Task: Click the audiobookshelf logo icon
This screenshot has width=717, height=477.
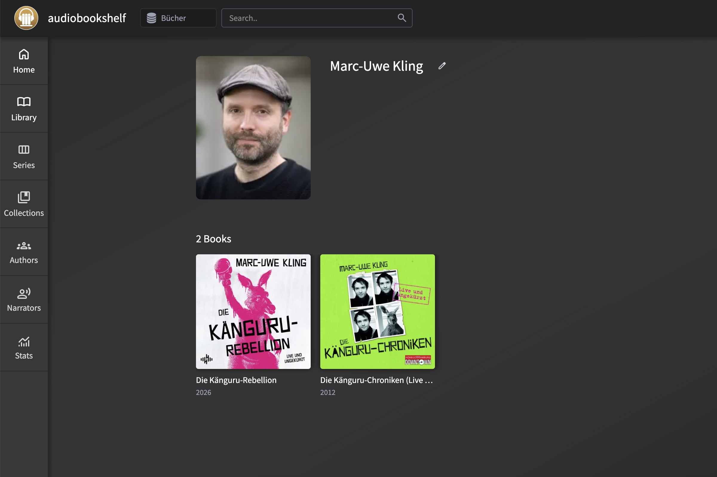Action: click(x=26, y=18)
